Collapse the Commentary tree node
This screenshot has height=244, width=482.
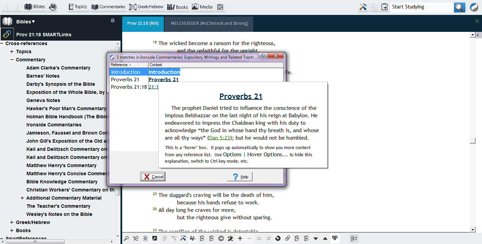coord(12,60)
